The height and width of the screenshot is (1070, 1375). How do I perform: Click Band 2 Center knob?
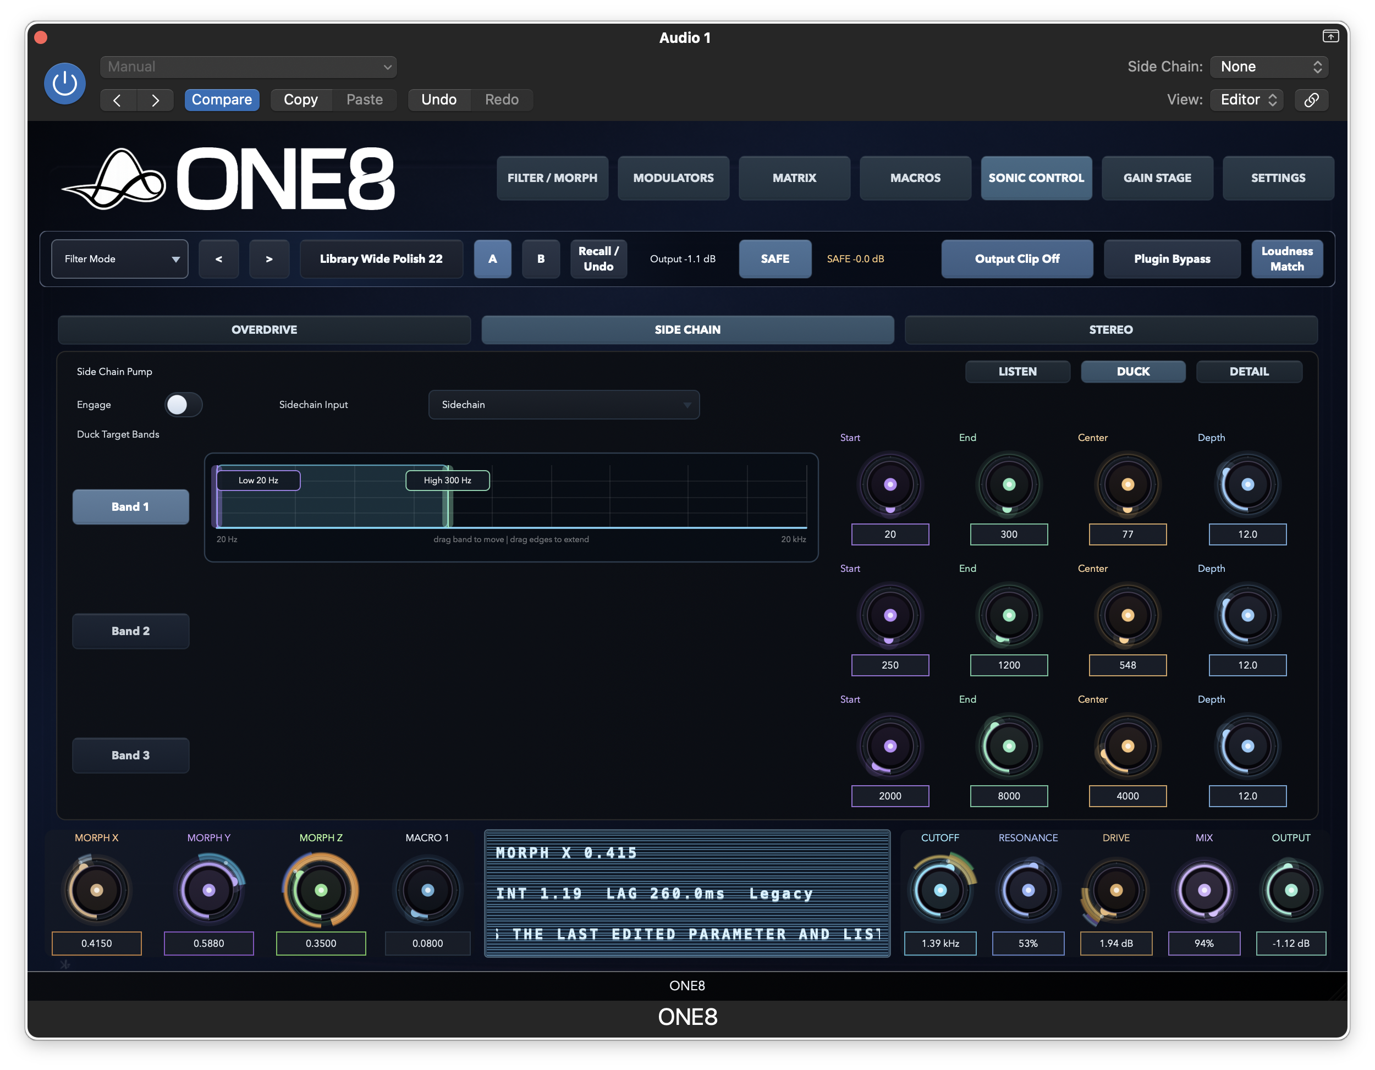[1128, 616]
